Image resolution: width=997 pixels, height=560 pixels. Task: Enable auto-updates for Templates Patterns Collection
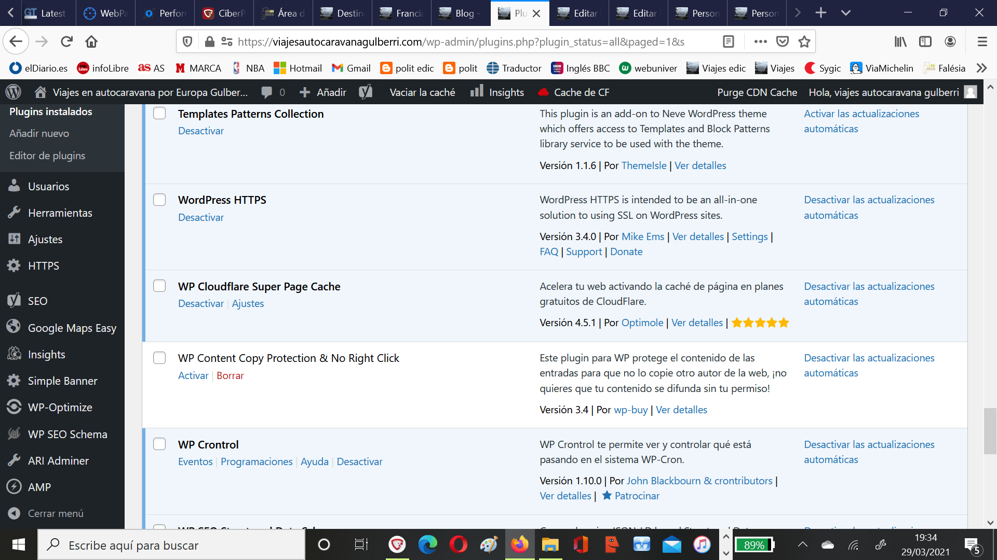pyautogui.click(x=861, y=121)
